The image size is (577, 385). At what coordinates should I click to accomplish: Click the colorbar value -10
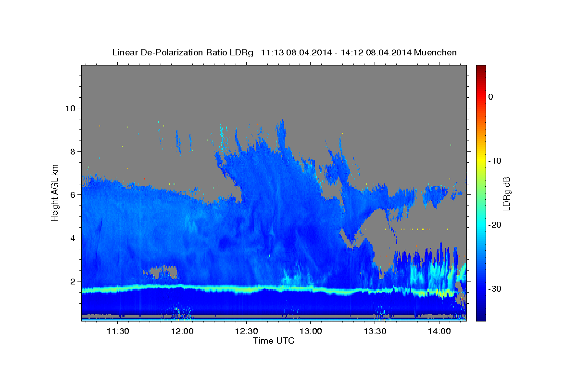495,161
